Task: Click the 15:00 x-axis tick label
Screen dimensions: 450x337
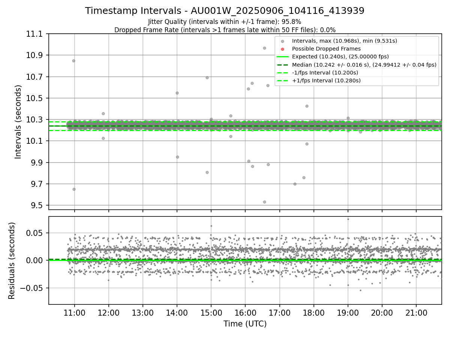Action: (x=211, y=312)
